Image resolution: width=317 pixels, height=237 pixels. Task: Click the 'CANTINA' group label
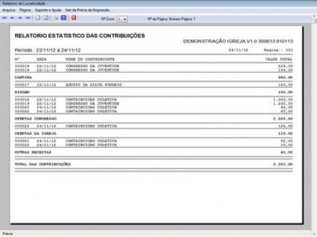click(23, 77)
